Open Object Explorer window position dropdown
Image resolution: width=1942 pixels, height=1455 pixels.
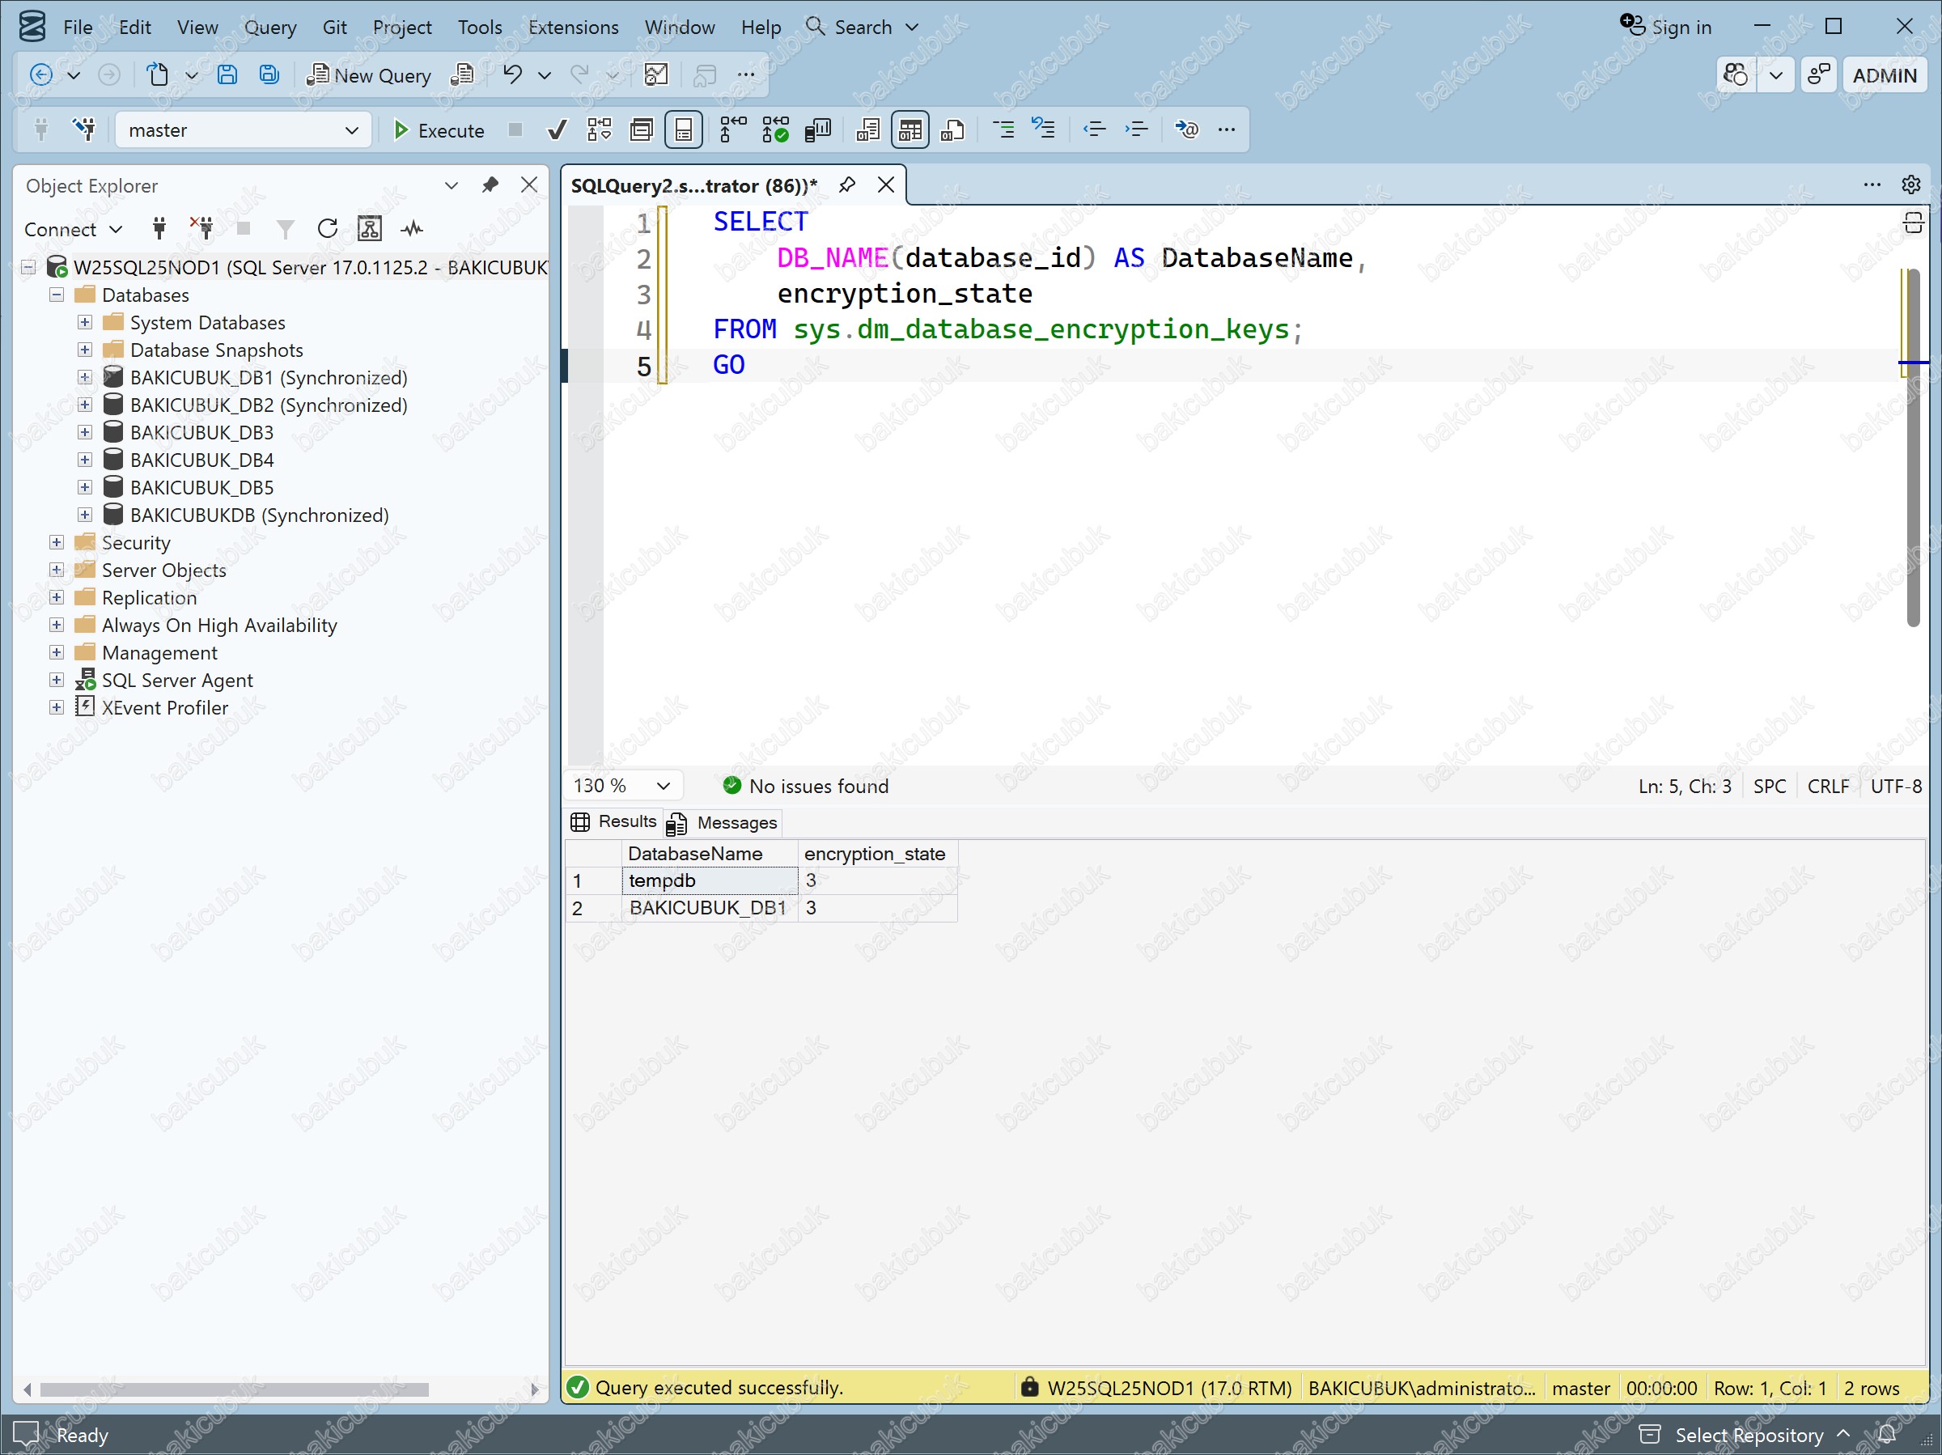click(452, 185)
